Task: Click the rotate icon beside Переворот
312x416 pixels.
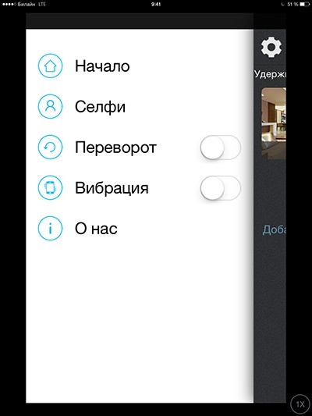Action: (x=50, y=147)
